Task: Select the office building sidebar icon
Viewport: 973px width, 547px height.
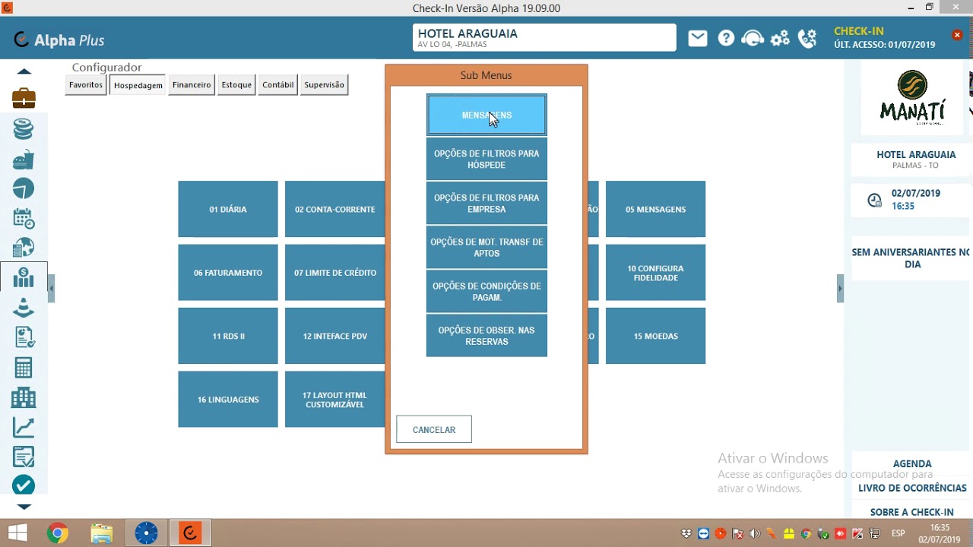Action: click(24, 397)
